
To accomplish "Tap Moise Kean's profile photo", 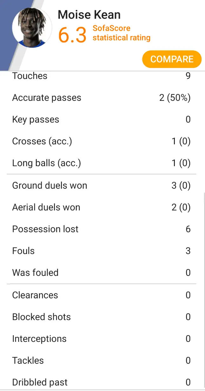I will (32, 28).
